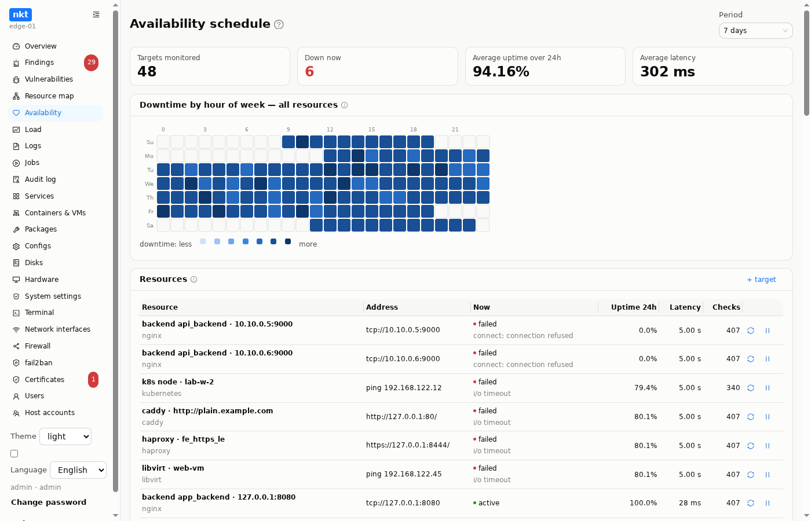
Task: Pause monitoring of backend api_backend 10.10.0.6:9000
Action: (768, 359)
